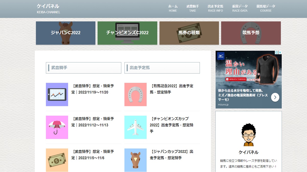Open the ケイバネル site logo link
Viewport: 307px width, 172px height.
(48, 6)
